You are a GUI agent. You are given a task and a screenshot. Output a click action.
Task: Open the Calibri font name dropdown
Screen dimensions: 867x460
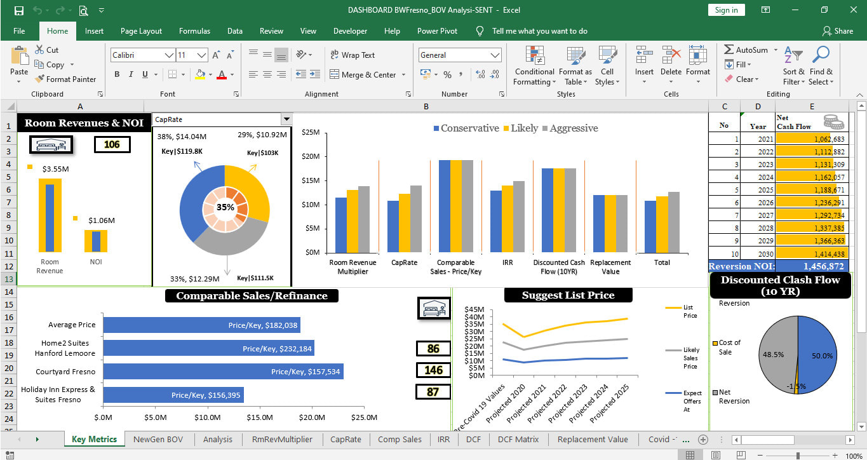pos(169,55)
